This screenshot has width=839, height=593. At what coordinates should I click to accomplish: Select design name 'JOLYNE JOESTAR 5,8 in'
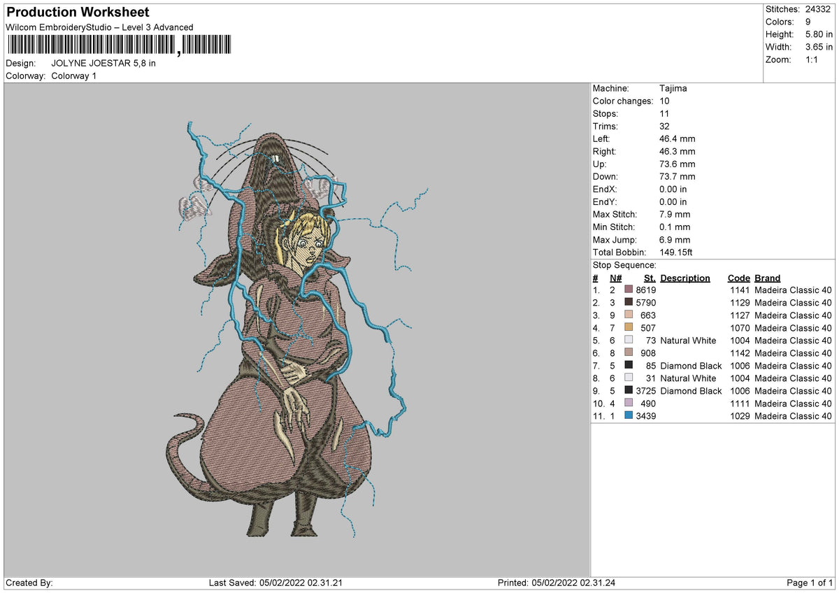[103, 63]
